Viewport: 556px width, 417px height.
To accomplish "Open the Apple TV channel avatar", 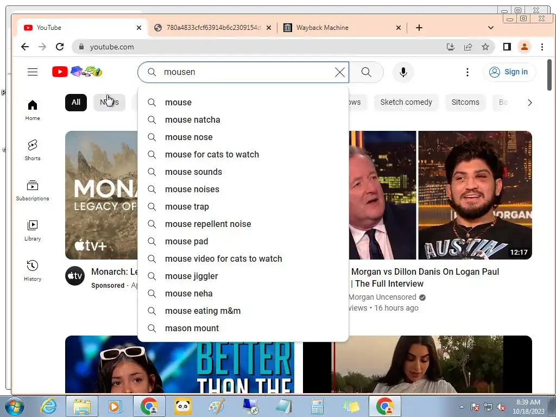I will click(x=75, y=276).
